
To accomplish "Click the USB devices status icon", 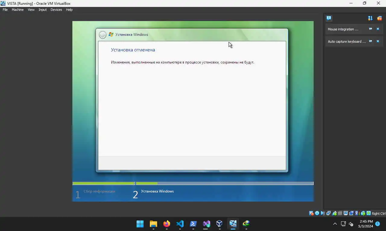I will click(334, 213).
